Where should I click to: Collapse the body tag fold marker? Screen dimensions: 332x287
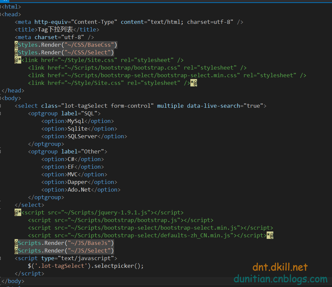point(0,98)
